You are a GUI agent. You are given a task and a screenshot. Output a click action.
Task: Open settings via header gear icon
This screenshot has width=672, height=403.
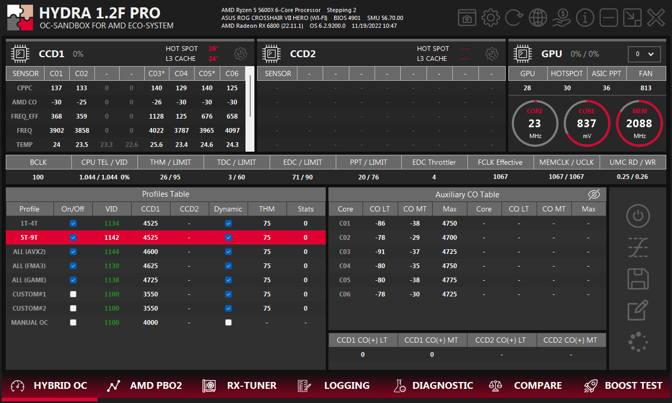[x=490, y=18]
